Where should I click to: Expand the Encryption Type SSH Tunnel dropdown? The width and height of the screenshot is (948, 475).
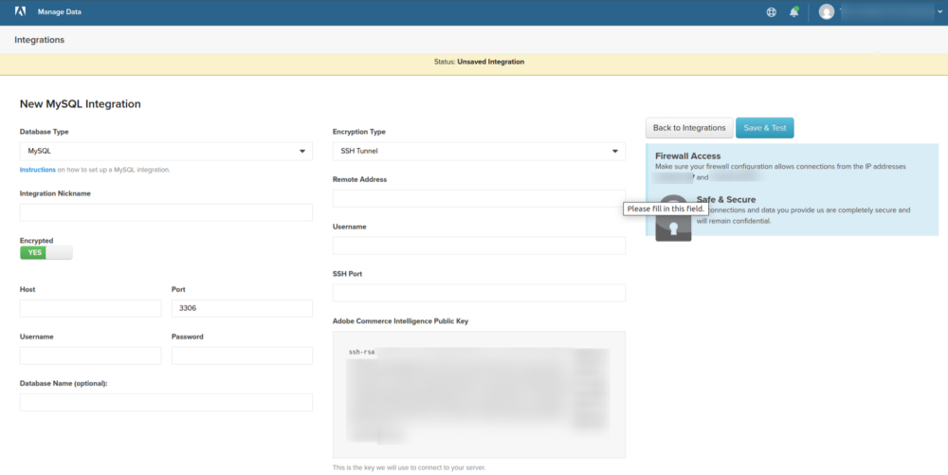point(479,151)
